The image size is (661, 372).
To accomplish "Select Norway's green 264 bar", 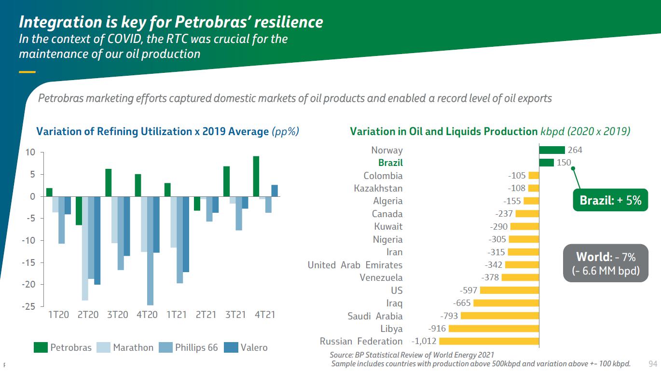I will point(552,150).
